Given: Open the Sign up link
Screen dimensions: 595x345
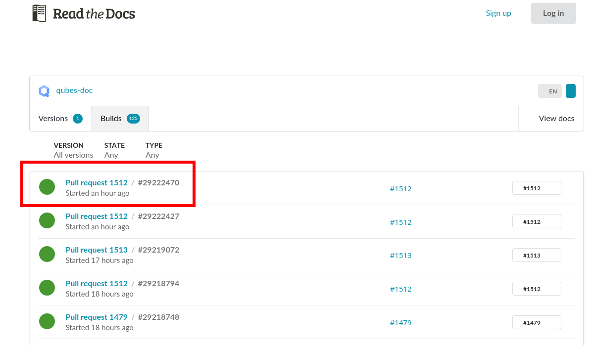Looking at the screenshot, I should [498, 13].
